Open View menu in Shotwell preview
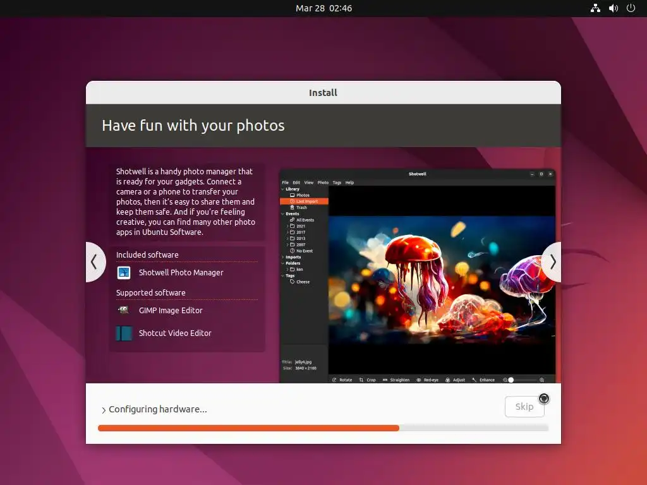Screen dimensions: 647x485 (x=308, y=183)
